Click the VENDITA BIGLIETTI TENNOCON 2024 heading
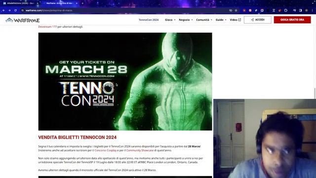This screenshot has height=178, width=316. tap(78, 137)
